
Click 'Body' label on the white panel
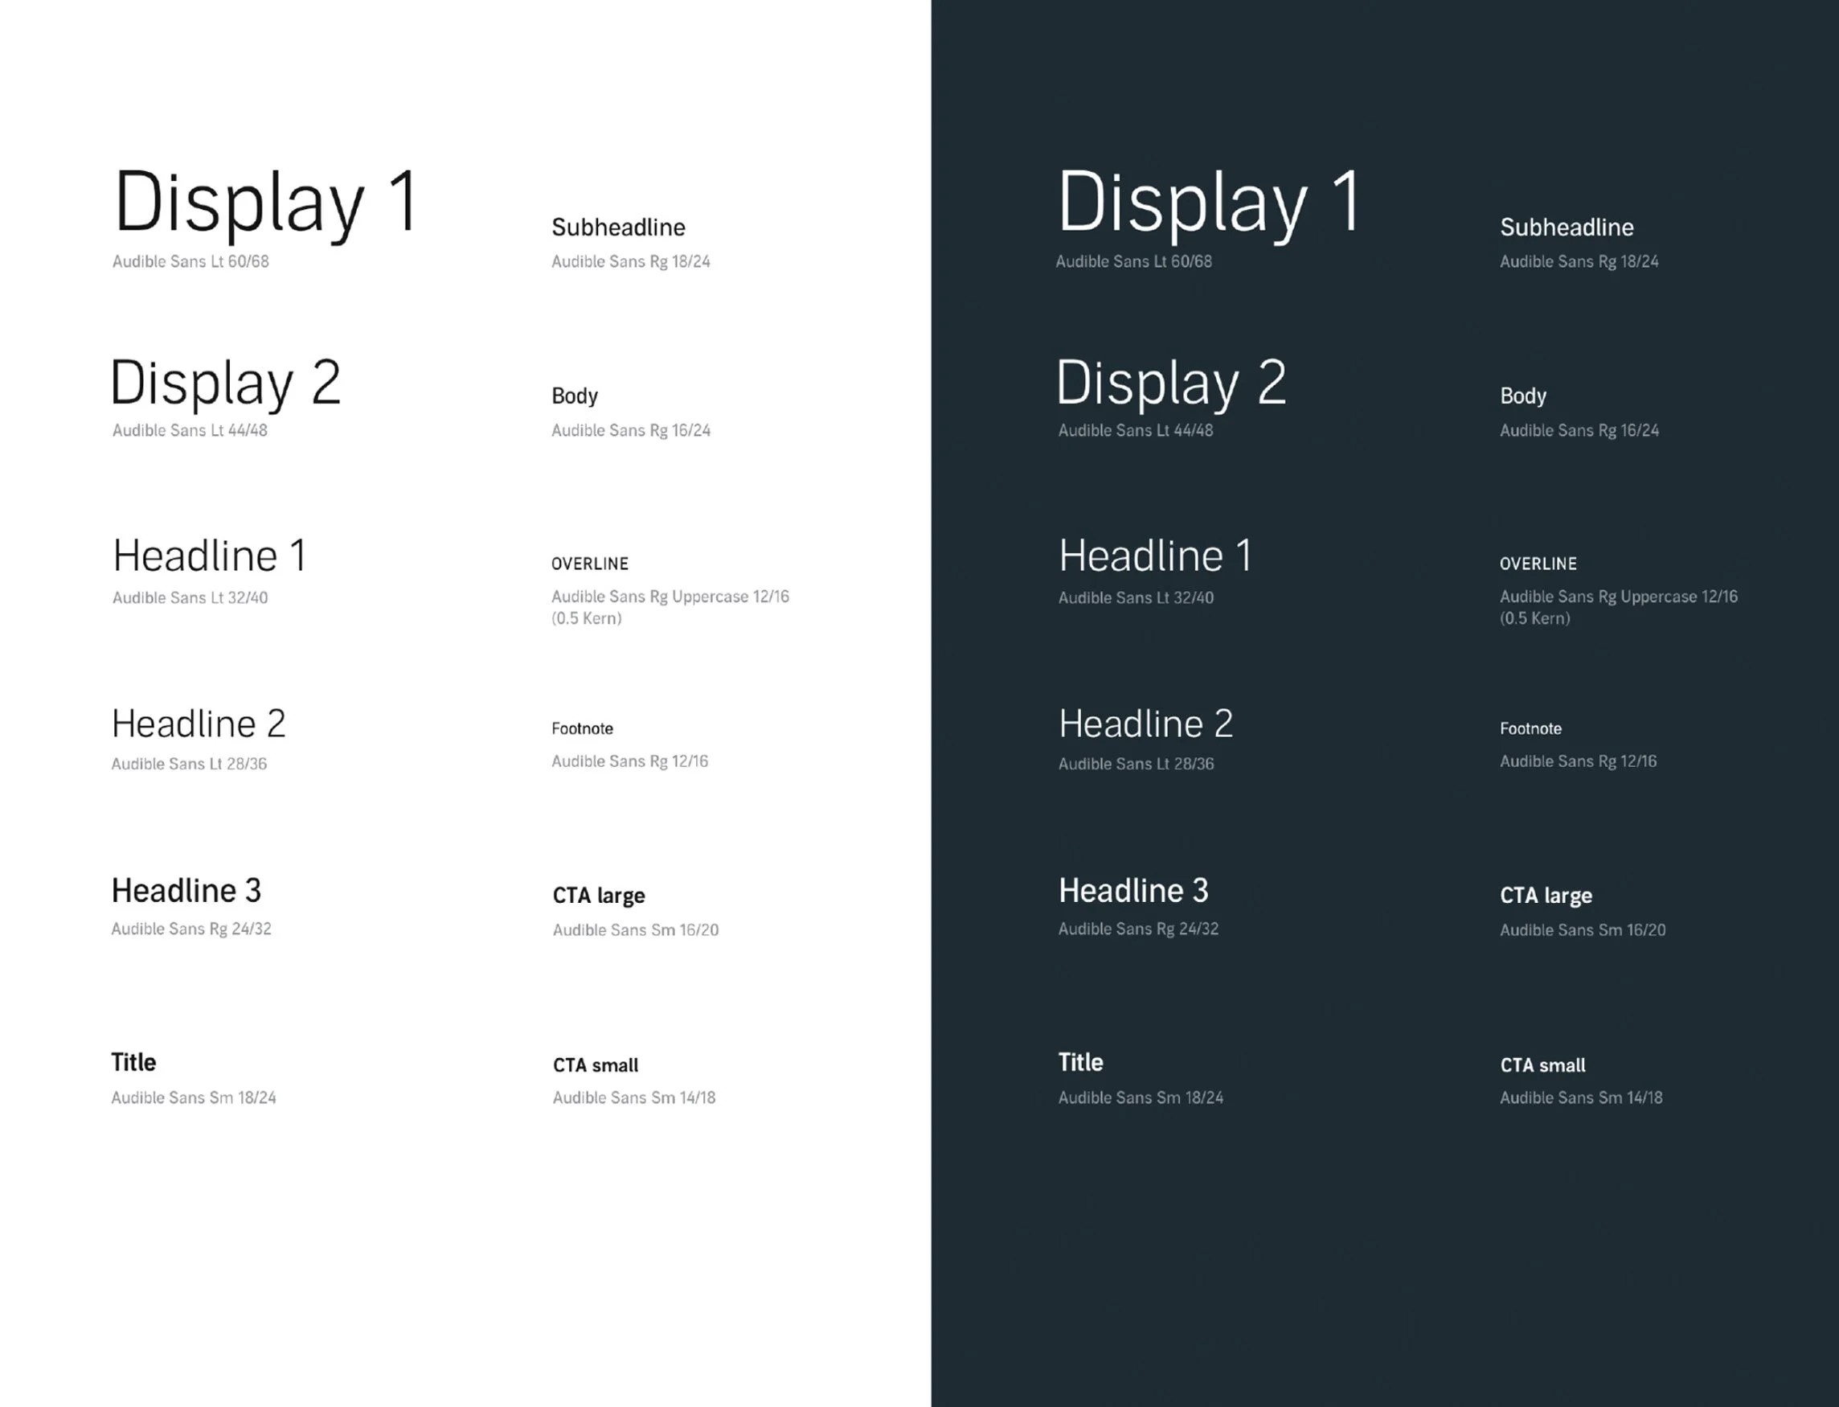(x=575, y=396)
